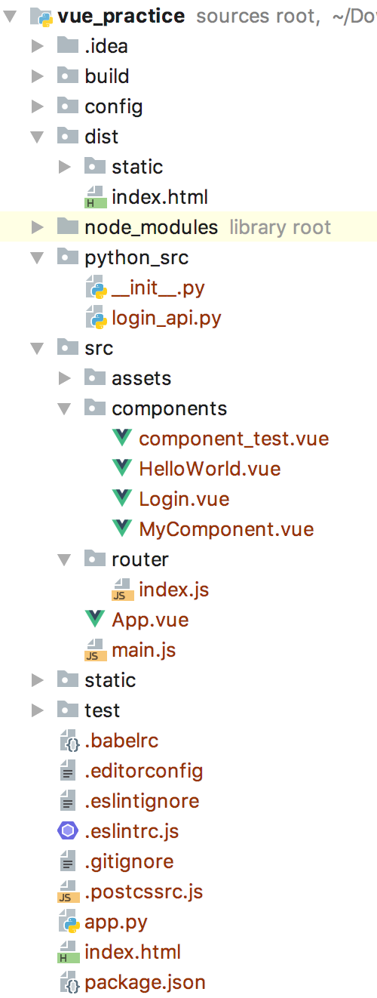Select component_test.vue file
Image resolution: width=377 pixels, height=998 pixels.
point(234,439)
